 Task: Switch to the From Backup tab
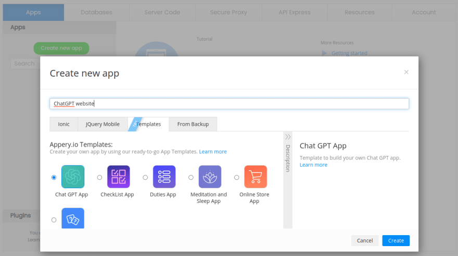click(x=193, y=124)
